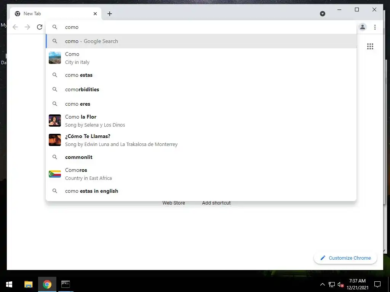
Task: Pick the 'como estas' suggestion
Action: coord(201,75)
